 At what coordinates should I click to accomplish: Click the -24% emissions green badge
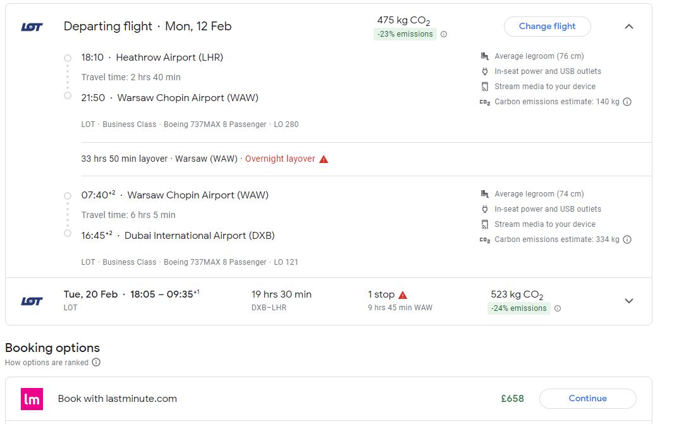pyautogui.click(x=519, y=308)
